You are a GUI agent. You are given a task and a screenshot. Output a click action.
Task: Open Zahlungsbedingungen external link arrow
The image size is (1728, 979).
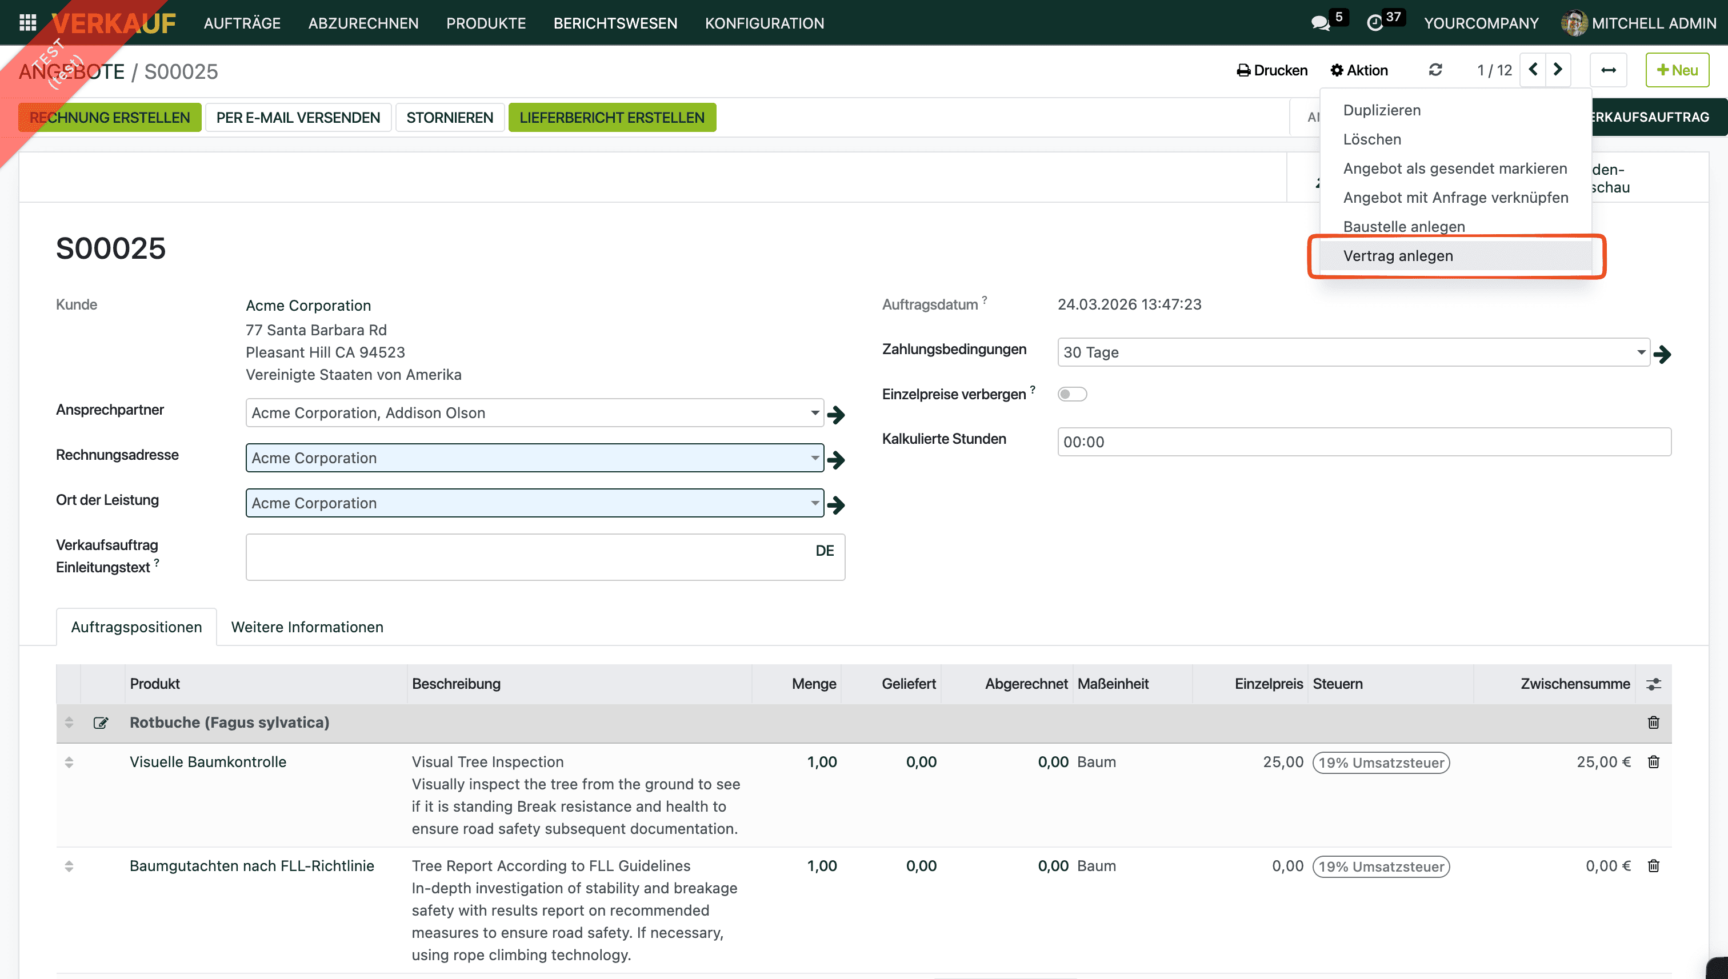click(1663, 354)
